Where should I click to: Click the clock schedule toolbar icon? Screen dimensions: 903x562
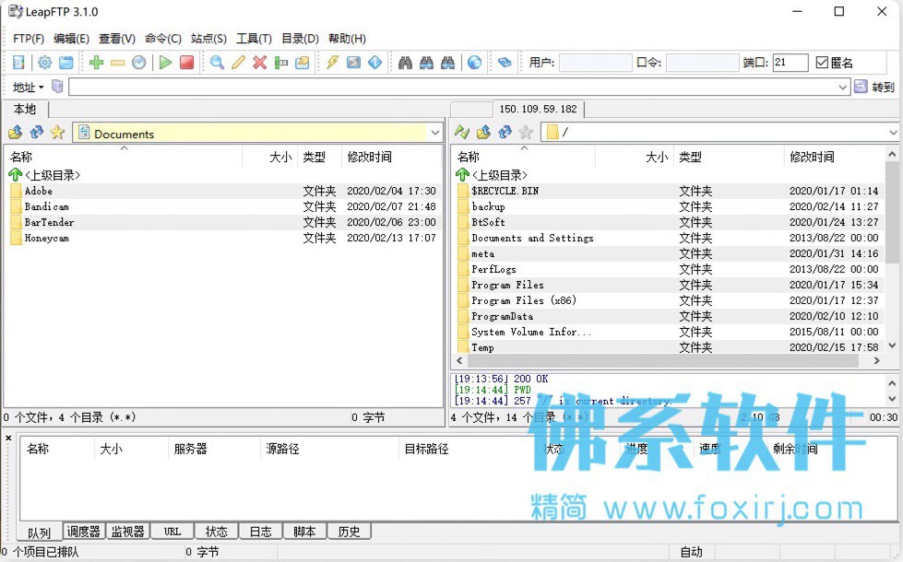click(x=138, y=62)
